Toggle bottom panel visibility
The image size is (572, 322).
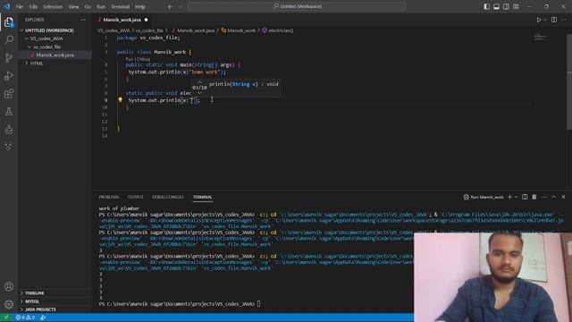click(x=497, y=6)
